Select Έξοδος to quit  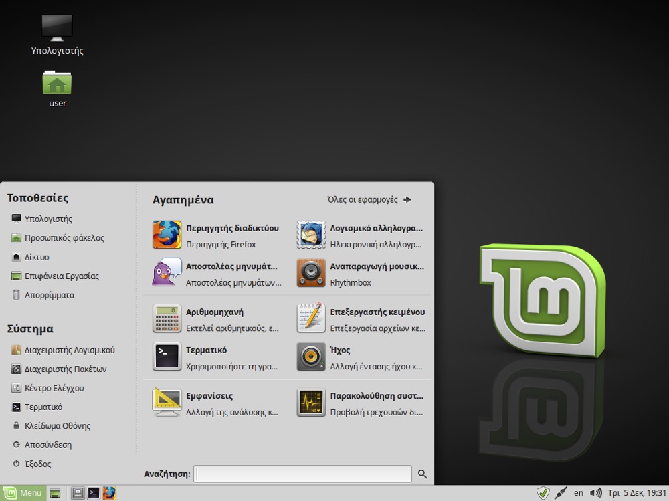(31, 464)
